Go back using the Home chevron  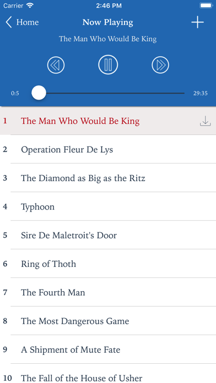tap(9, 22)
